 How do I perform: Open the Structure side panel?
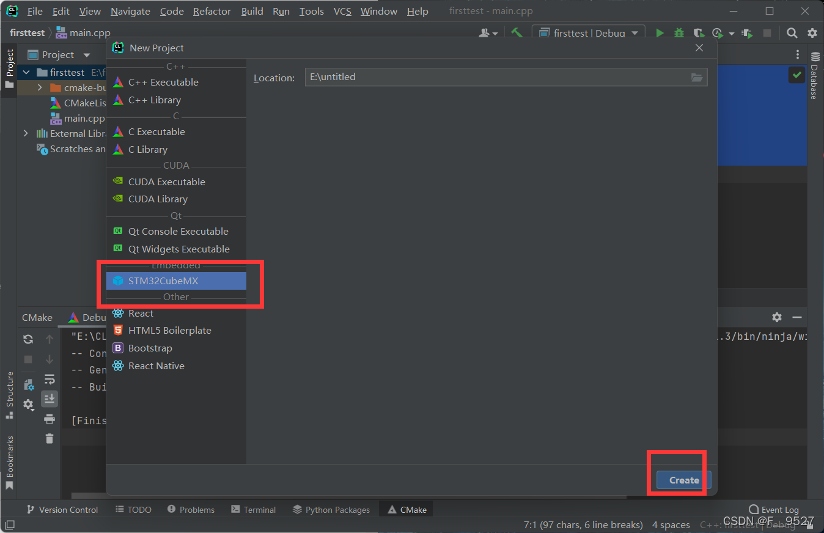[9, 394]
